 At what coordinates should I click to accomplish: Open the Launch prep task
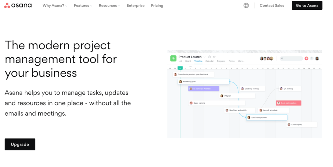tap(302, 124)
